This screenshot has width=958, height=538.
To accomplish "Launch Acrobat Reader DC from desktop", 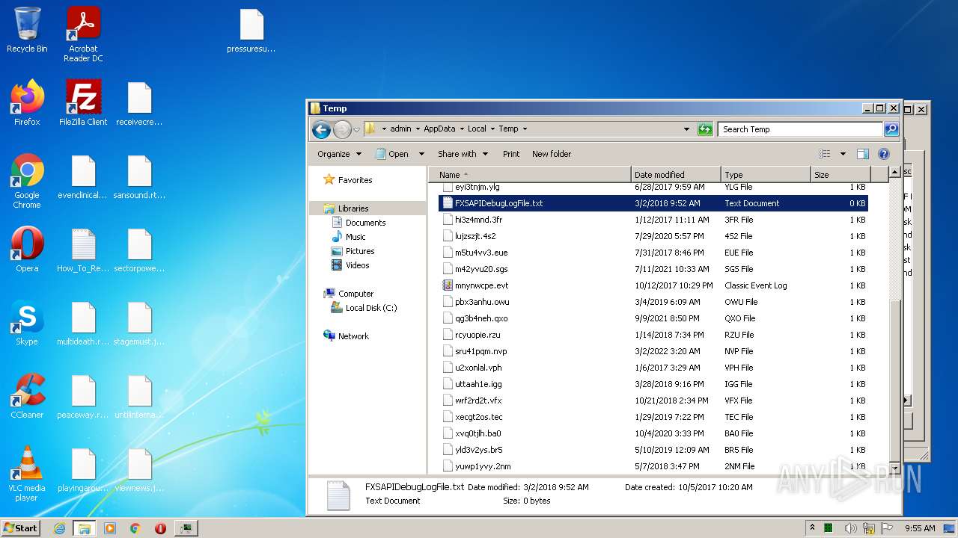I will pyautogui.click(x=83, y=34).
